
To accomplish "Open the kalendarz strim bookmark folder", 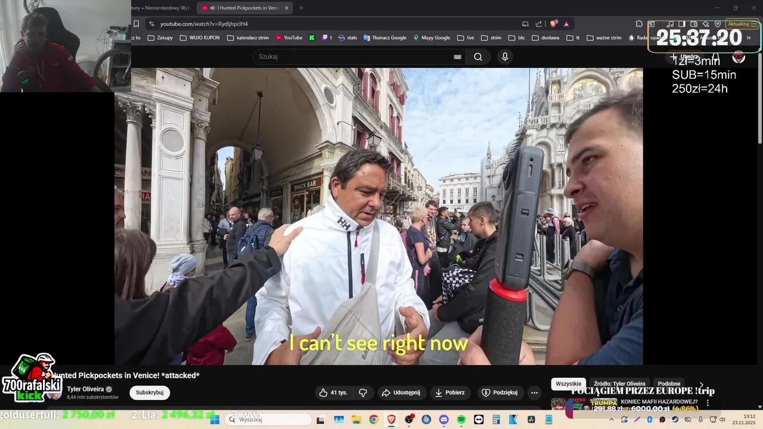I will coord(248,38).
